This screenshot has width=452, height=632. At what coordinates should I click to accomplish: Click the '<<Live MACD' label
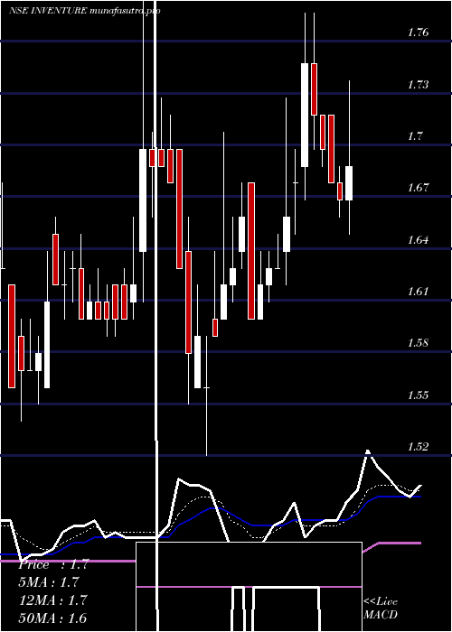[x=381, y=608]
